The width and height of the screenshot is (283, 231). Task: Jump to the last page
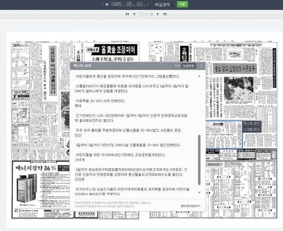pyautogui.click(x=164, y=14)
